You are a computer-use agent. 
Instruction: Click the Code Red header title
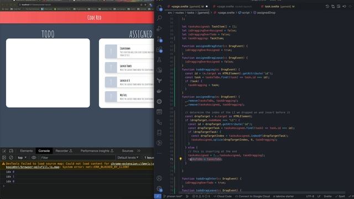tap(95, 17)
